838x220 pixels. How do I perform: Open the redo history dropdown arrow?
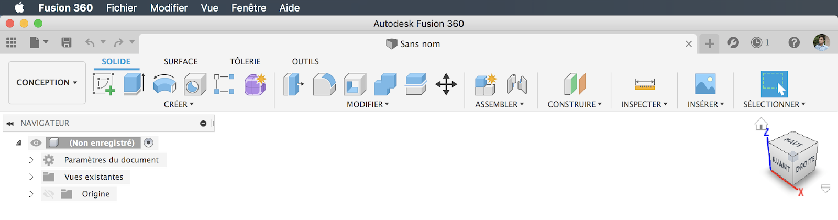pyautogui.click(x=132, y=42)
